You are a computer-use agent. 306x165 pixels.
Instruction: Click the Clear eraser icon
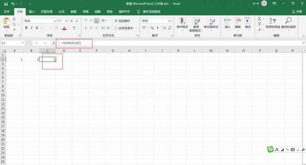pos(259,29)
